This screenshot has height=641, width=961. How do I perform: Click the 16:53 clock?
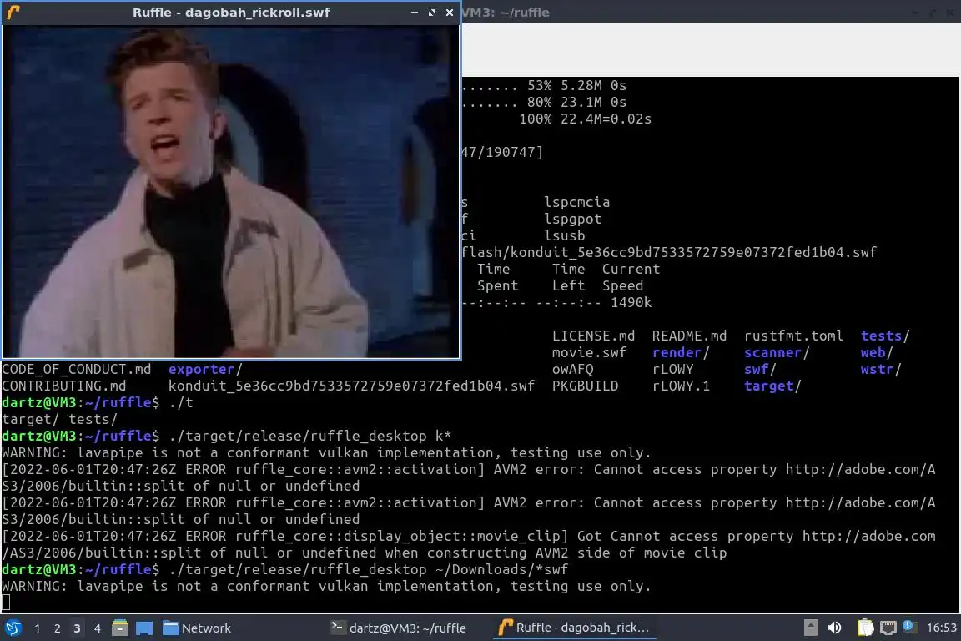pyautogui.click(x=941, y=628)
